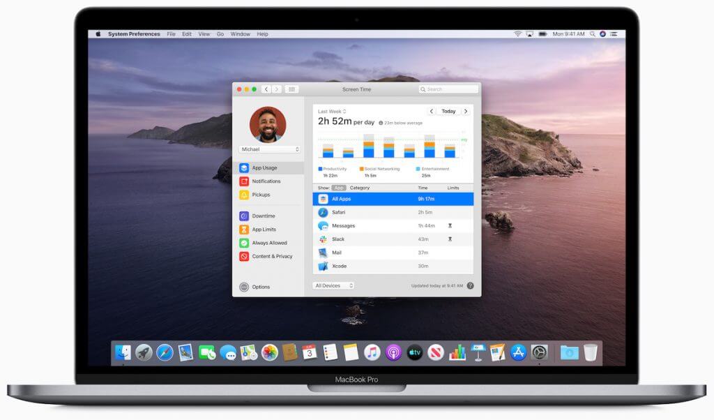Select the All Apps row

point(393,199)
